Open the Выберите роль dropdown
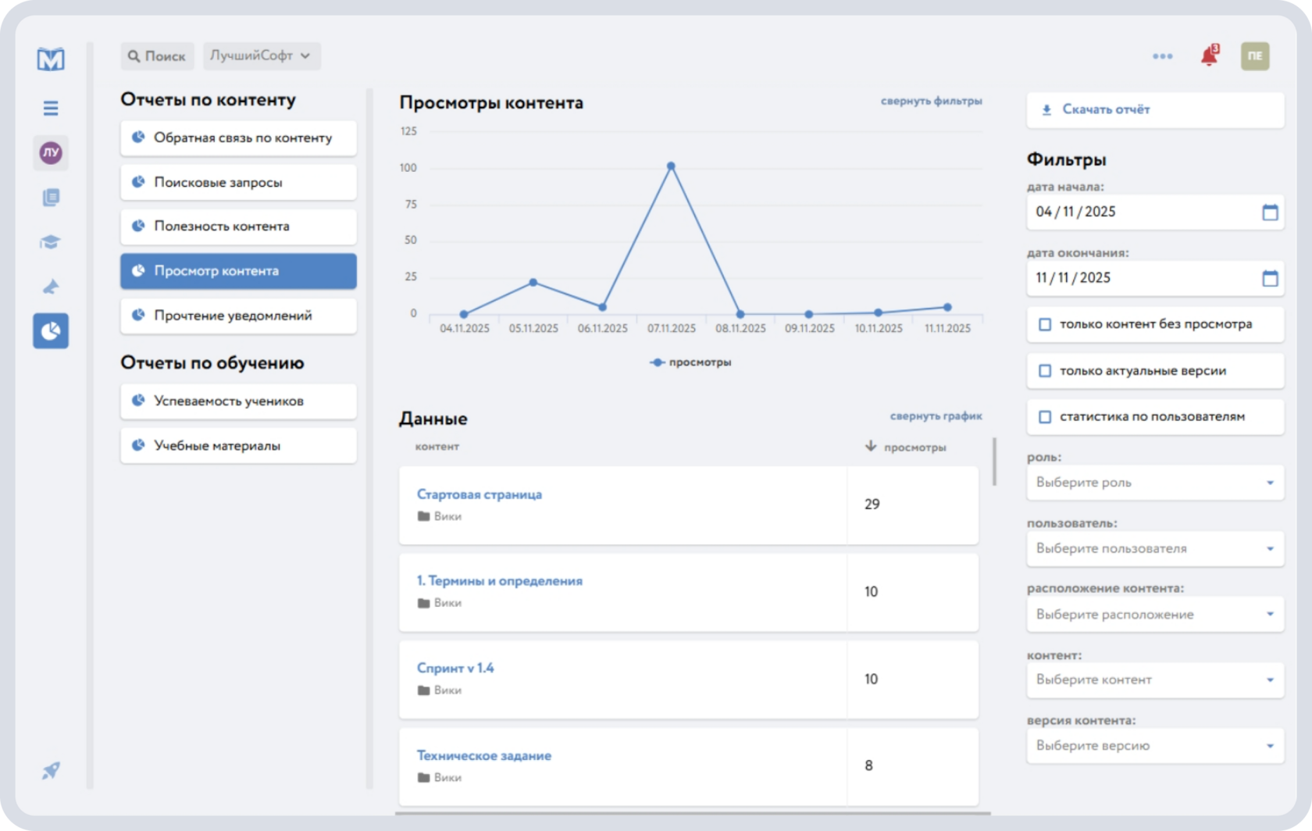The image size is (1312, 831). click(1155, 483)
